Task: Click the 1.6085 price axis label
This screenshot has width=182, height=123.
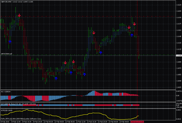Action: pos(179,62)
